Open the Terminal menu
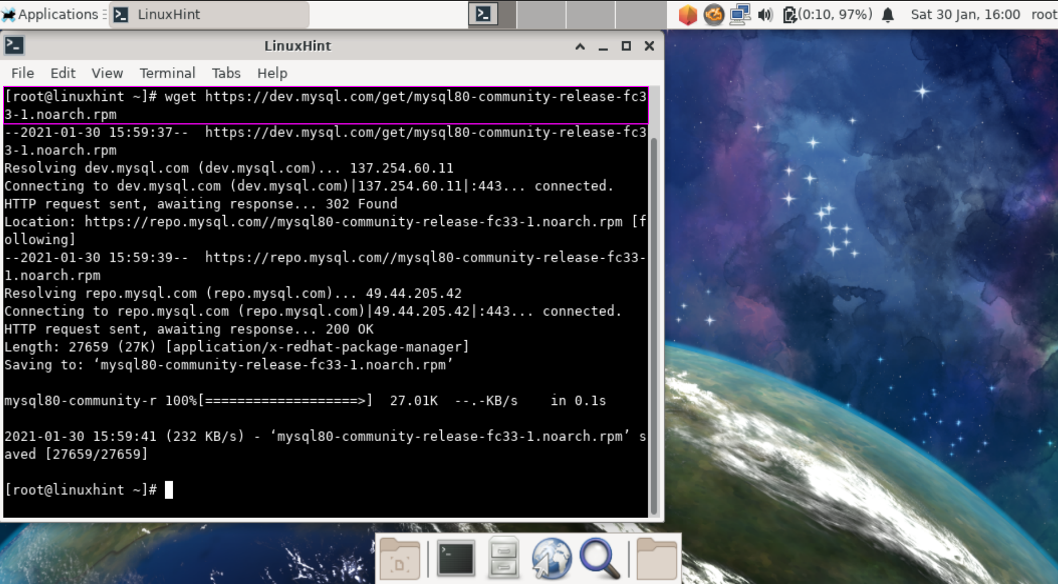 coord(168,73)
